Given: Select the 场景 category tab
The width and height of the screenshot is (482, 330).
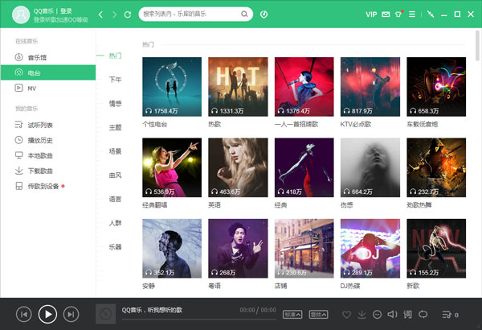Looking at the screenshot, I should coord(115,151).
